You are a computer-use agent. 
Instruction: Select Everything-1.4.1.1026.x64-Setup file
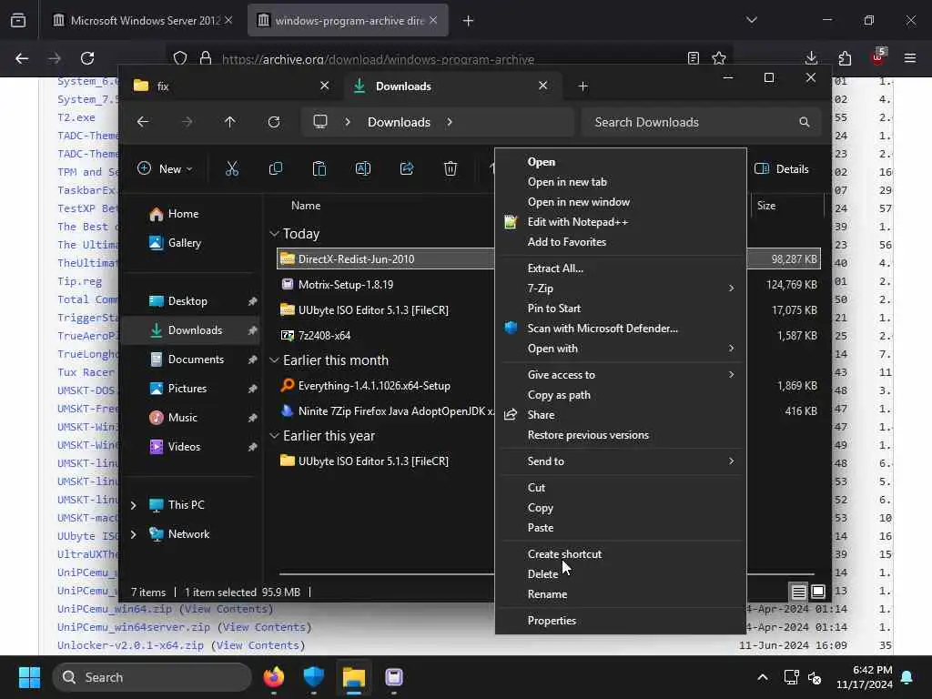tap(374, 386)
